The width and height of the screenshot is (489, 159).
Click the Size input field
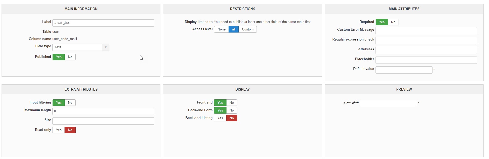(x=103, y=121)
